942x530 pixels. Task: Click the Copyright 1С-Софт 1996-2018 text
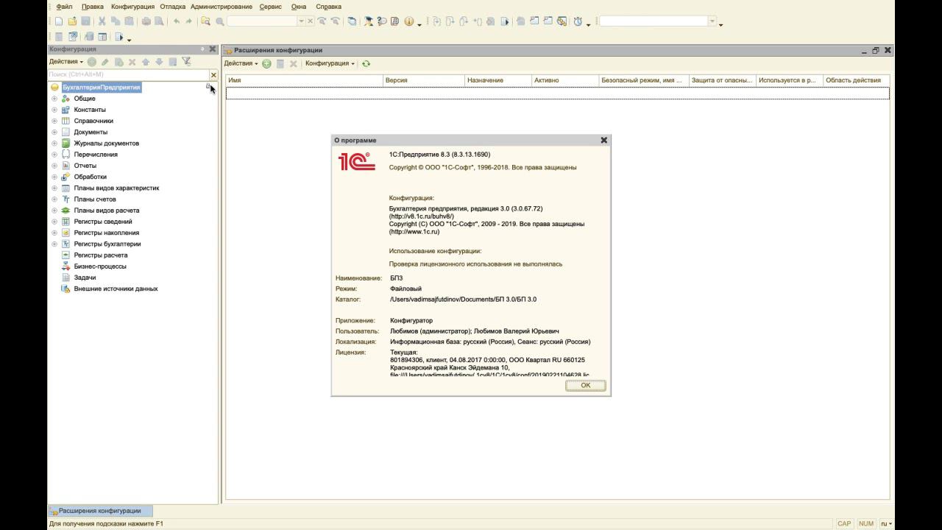pos(483,167)
